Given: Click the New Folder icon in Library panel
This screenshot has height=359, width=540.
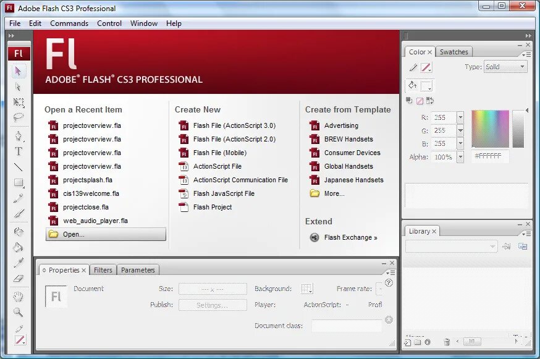Looking at the screenshot, I should click(418, 342).
